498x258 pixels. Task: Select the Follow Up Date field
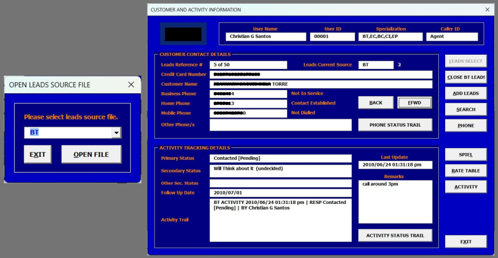pyautogui.click(x=280, y=193)
